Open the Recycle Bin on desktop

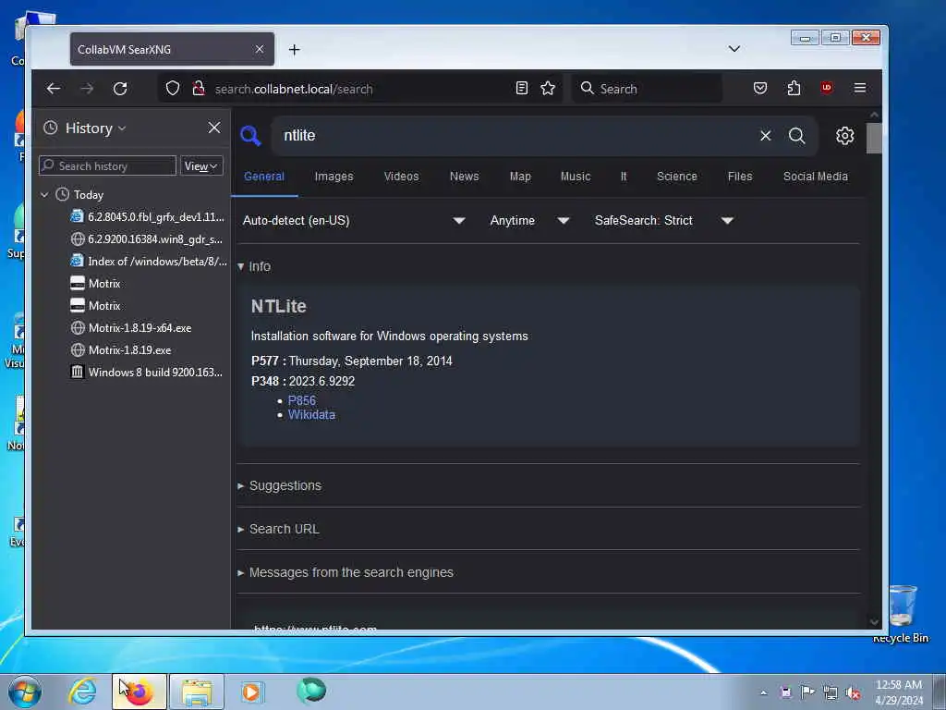click(902, 614)
